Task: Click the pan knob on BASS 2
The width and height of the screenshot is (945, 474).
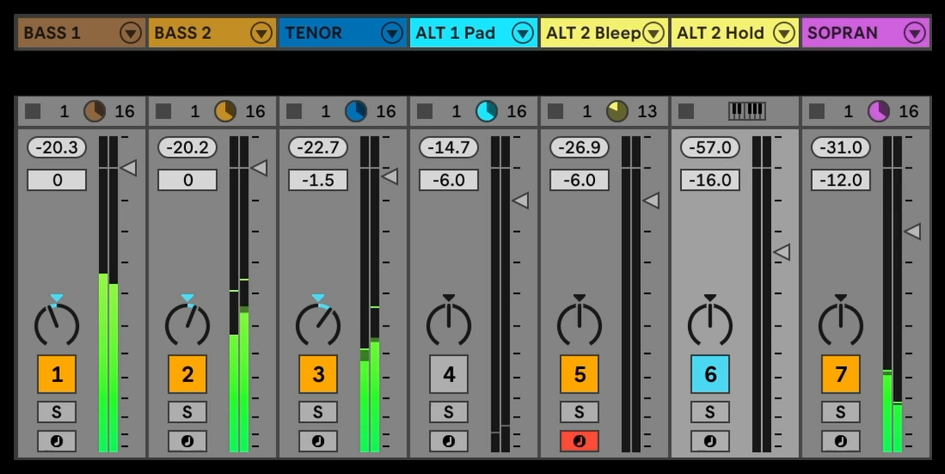Action: tap(188, 324)
